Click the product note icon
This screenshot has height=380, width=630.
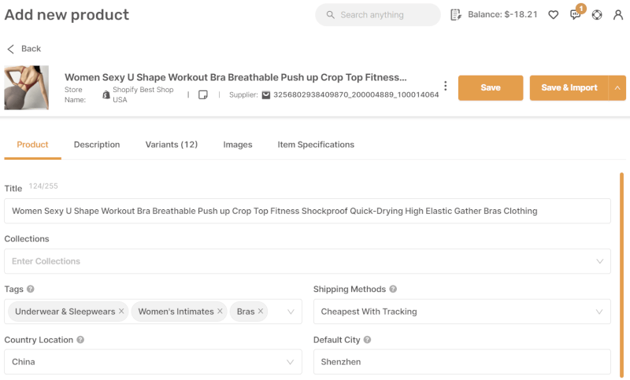203,94
